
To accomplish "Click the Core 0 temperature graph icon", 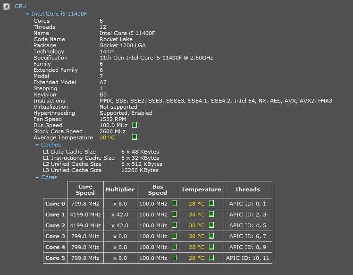I will click(x=211, y=204).
